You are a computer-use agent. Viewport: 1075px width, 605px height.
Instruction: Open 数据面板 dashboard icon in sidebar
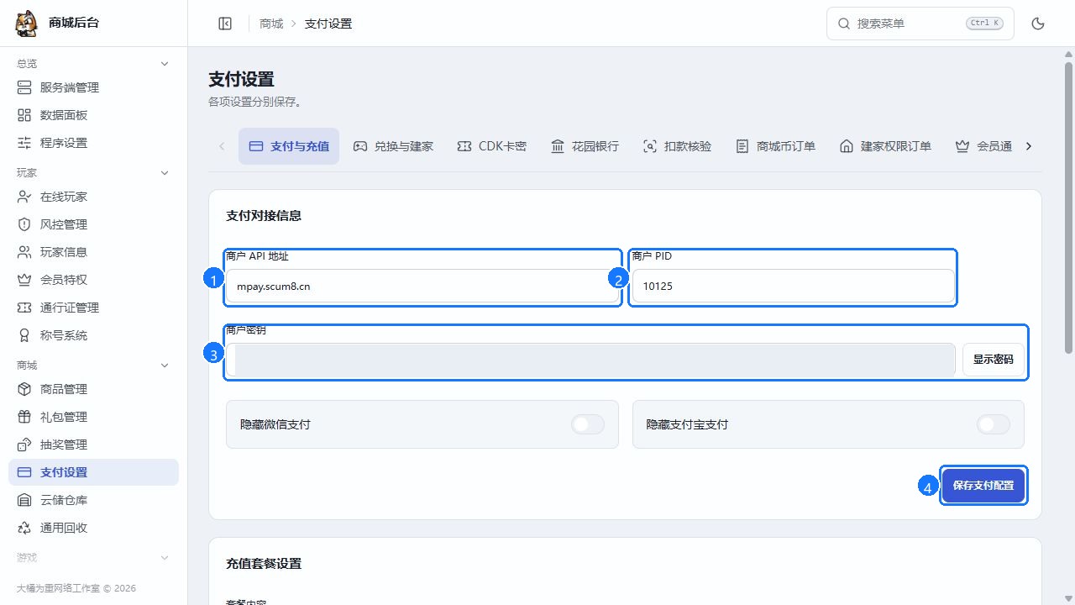[x=24, y=115]
